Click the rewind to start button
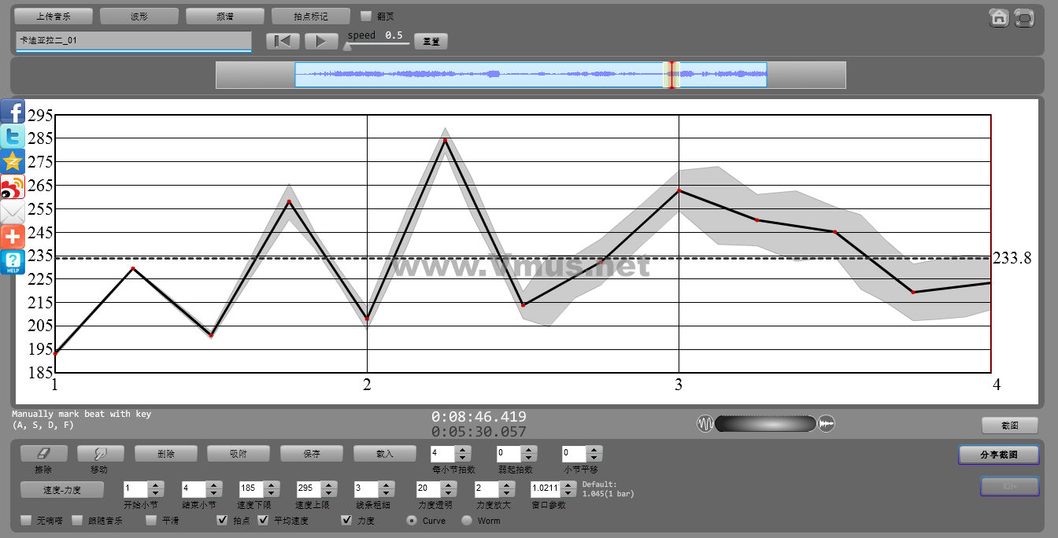 click(x=283, y=41)
